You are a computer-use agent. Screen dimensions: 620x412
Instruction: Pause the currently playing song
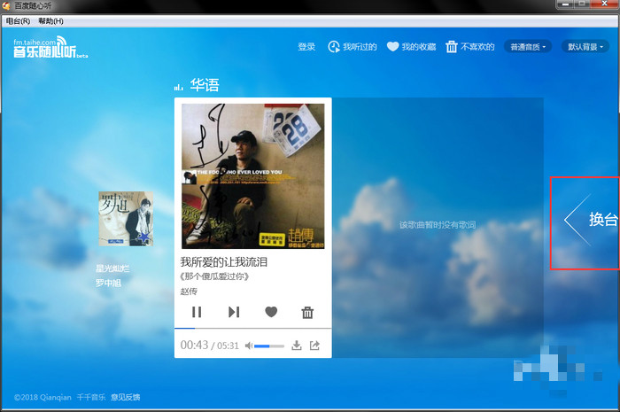(x=197, y=312)
